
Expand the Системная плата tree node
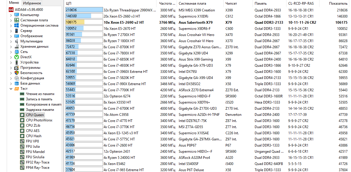tap(11, 20)
